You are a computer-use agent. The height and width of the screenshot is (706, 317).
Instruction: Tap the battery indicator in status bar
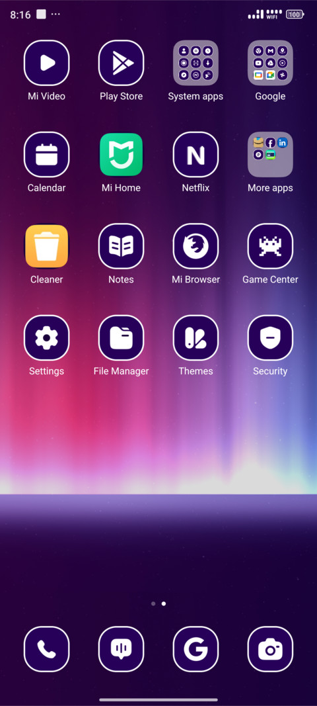point(295,15)
